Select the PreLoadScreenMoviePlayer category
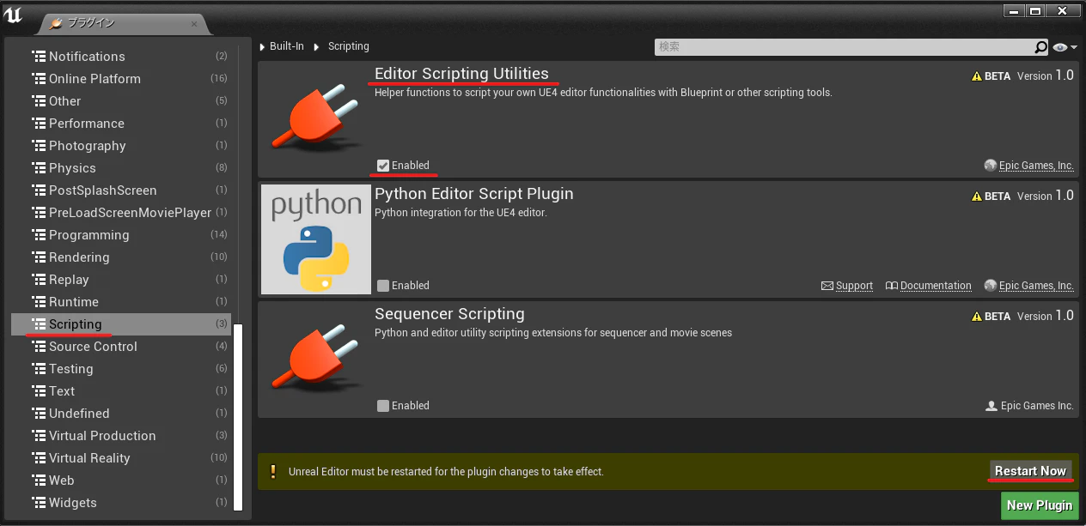The image size is (1086, 526). 121,213
